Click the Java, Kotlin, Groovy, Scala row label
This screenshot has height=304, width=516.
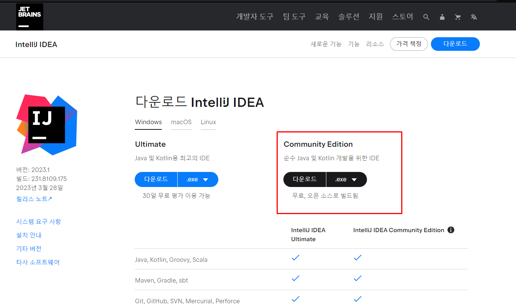171,260
